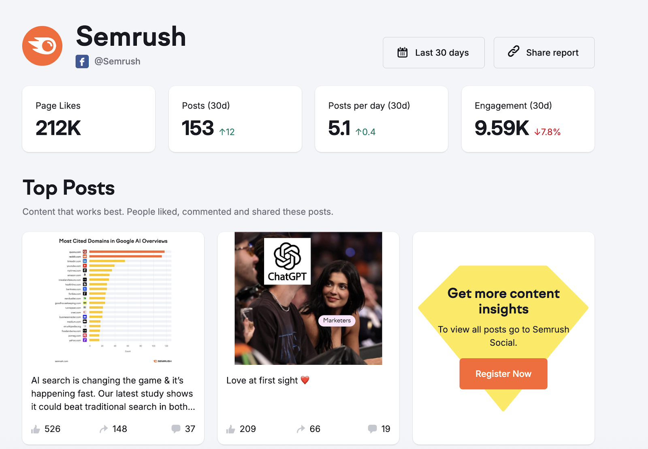Click comment bubble icon showing 37

(176, 429)
